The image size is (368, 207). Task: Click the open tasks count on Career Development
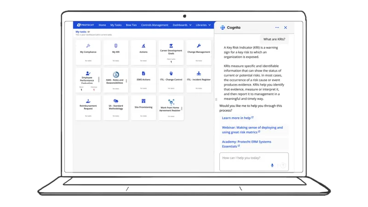[171, 62]
